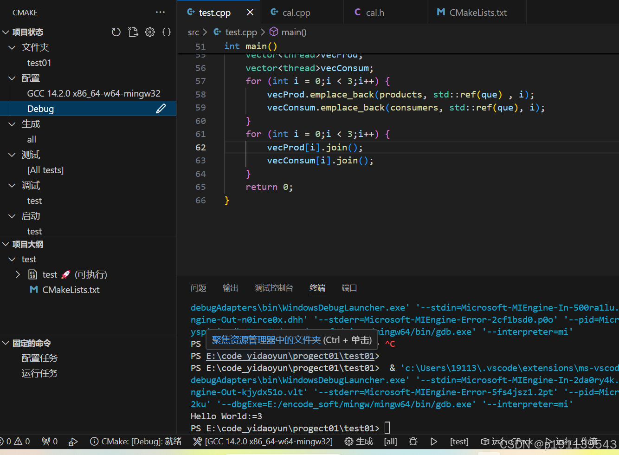The image size is (619, 455).
Task: Select the GCC 14.2.0 x86_64-w64-mingw32 kit
Action: [94, 93]
